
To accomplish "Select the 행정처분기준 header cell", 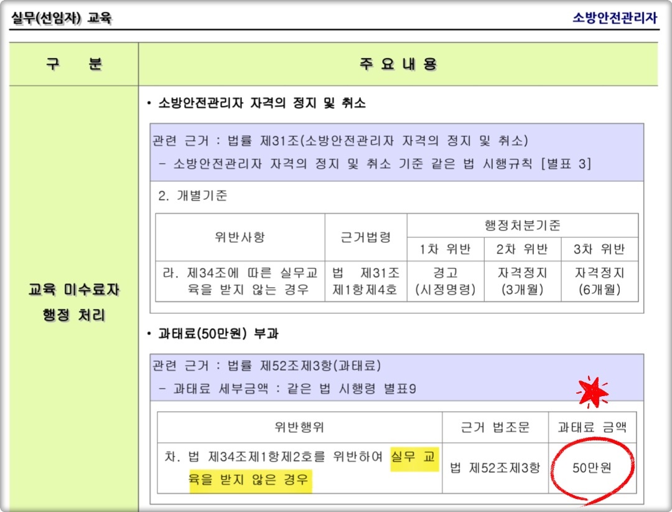I will 521,224.
